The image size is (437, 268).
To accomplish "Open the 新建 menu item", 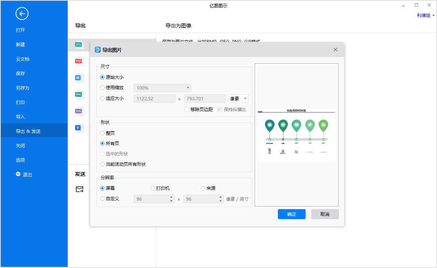I will [20, 45].
